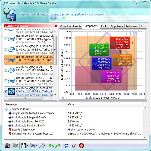Select the Multi-Media Float x16 AVX row
This screenshot has width=151, height=151.
tap(74, 121)
